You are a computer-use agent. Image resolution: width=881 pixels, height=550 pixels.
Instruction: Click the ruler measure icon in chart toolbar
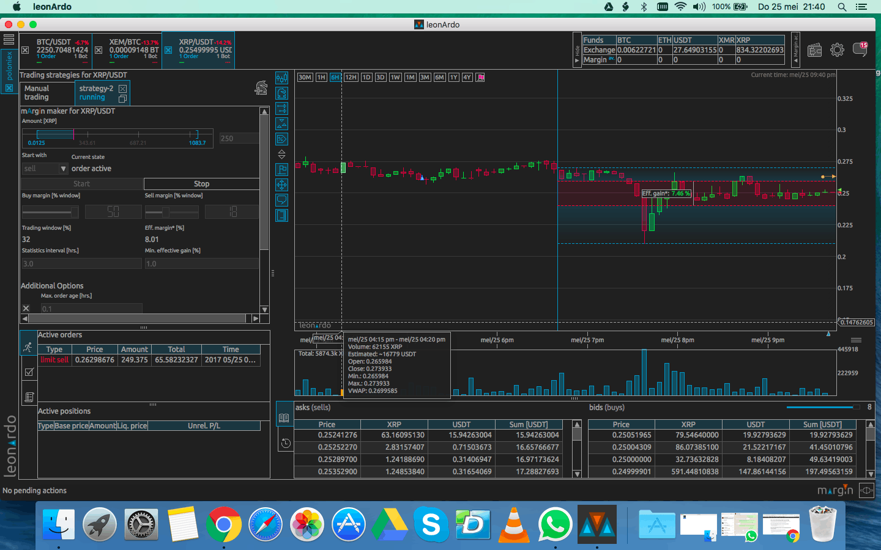[x=281, y=216]
